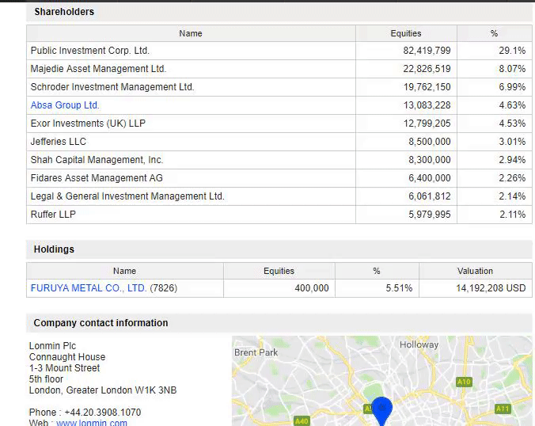This screenshot has height=426, width=535.
Task: Click the equities value 6,061,812
Action: pos(430,196)
